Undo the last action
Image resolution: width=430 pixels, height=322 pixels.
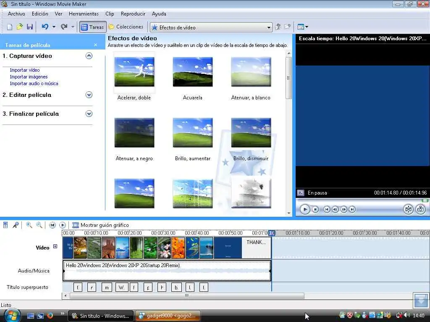[45, 27]
